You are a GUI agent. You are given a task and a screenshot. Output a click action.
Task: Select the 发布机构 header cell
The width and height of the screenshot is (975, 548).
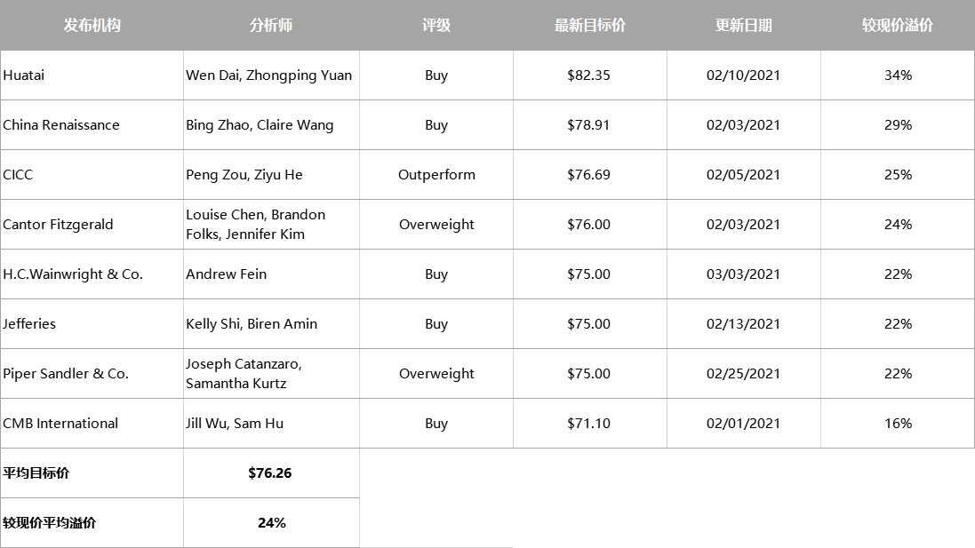[92, 25]
